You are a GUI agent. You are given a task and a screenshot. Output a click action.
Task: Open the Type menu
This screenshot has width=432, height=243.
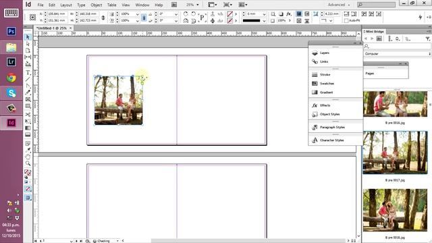click(x=81, y=5)
